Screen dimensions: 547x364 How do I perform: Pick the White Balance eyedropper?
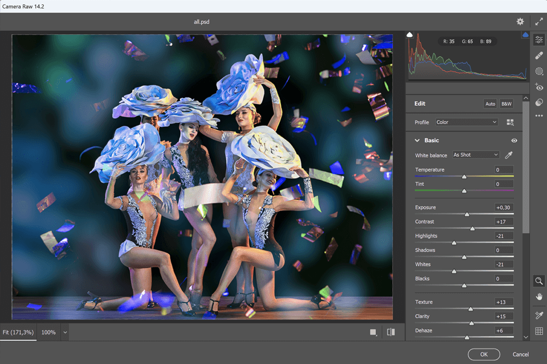(509, 155)
